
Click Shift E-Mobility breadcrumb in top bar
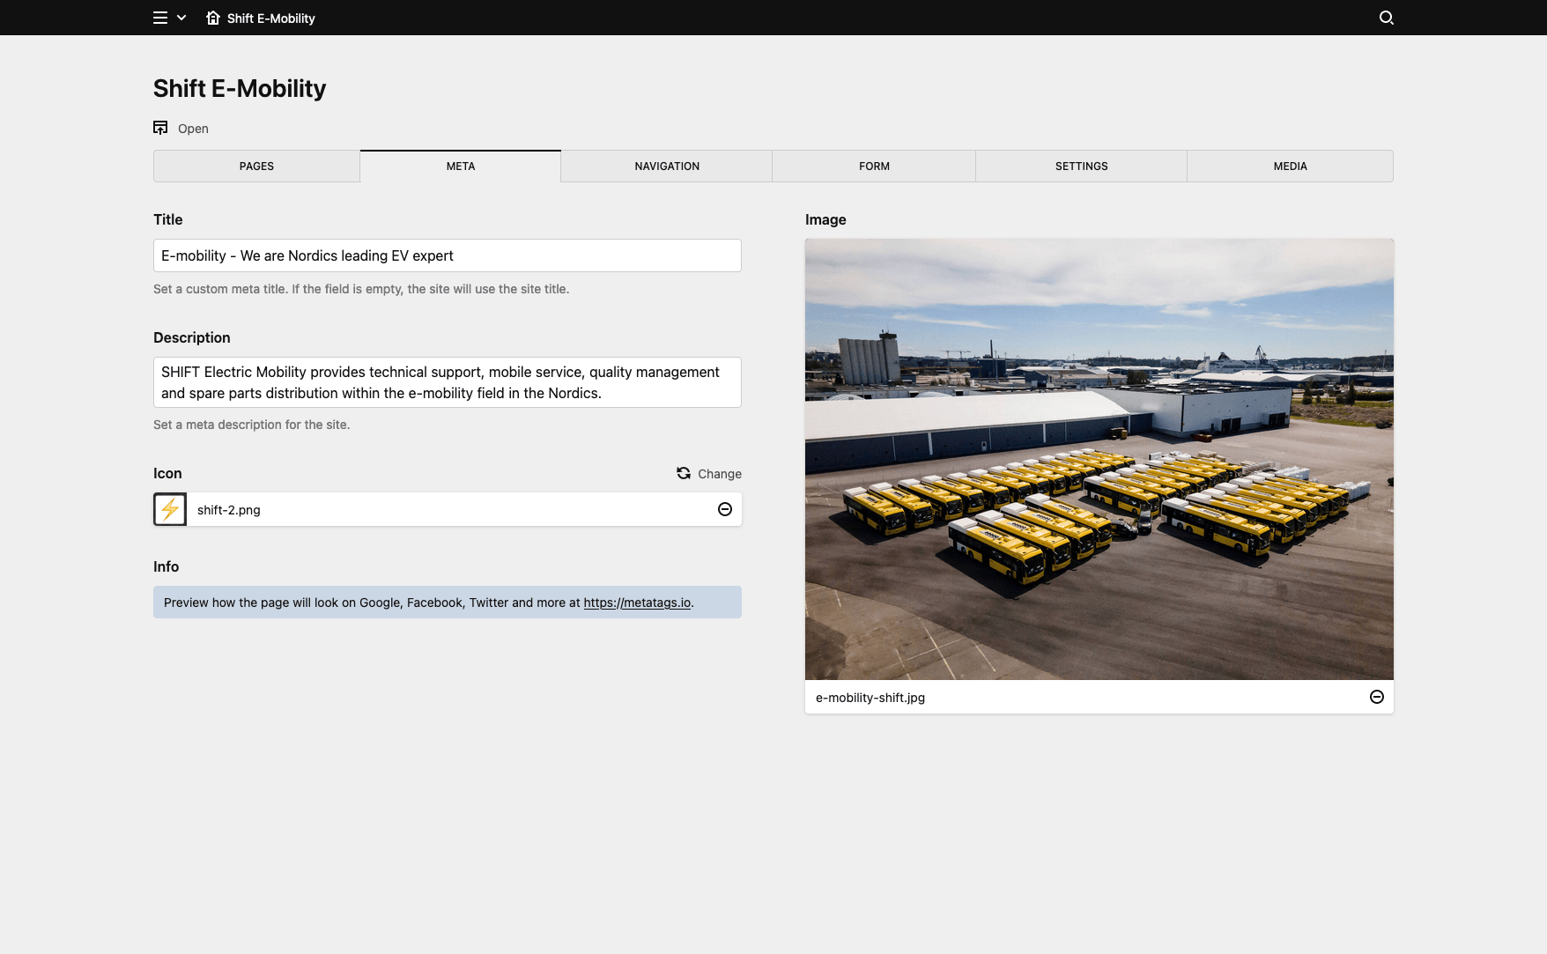click(x=270, y=18)
